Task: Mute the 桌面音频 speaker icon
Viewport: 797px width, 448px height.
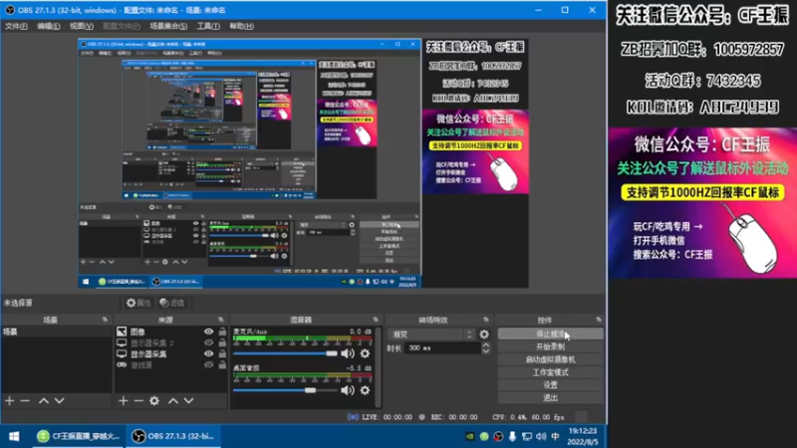Action: coord(347,390)
